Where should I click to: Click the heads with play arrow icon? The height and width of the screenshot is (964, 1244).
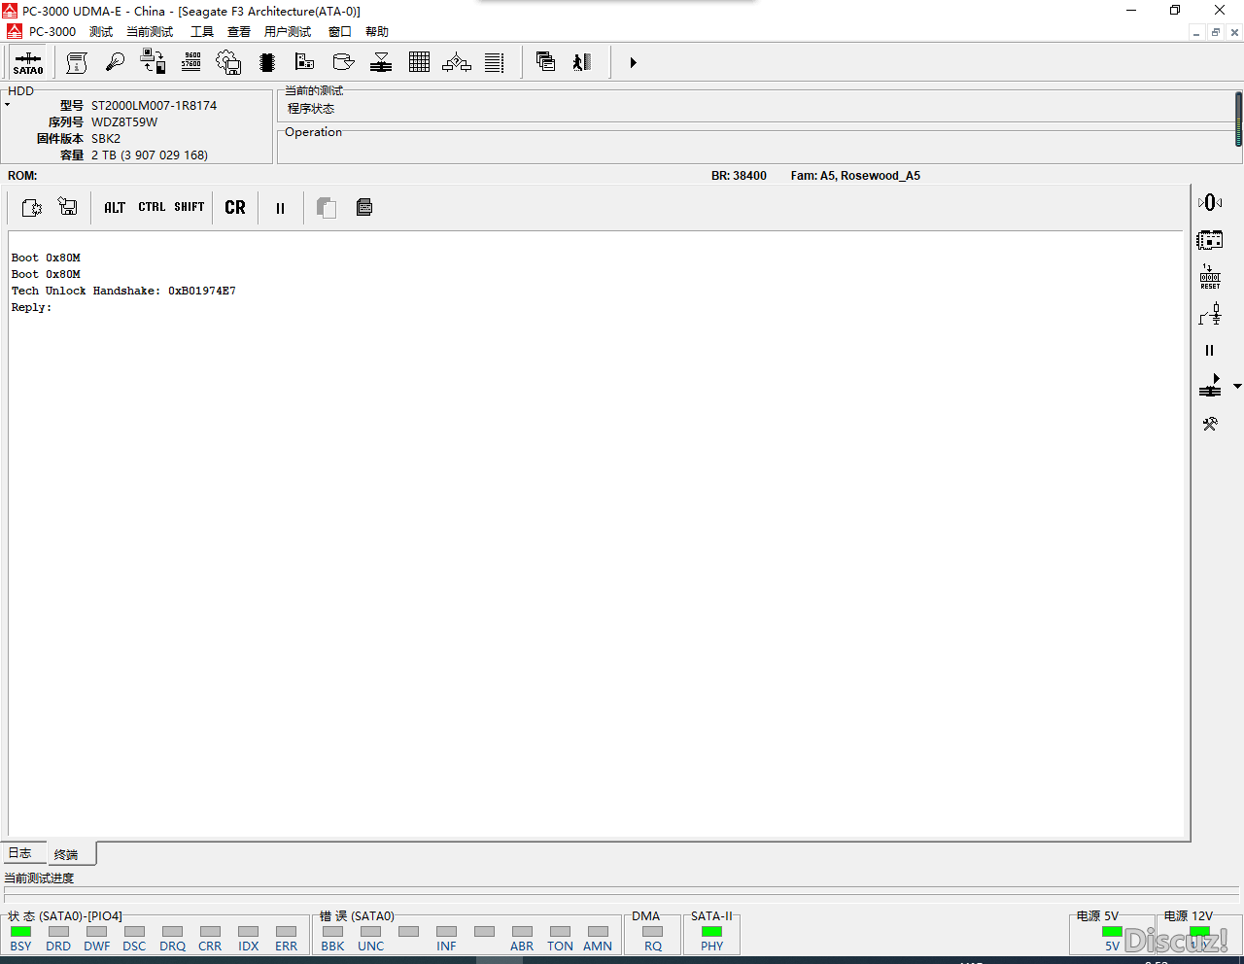1210,386
